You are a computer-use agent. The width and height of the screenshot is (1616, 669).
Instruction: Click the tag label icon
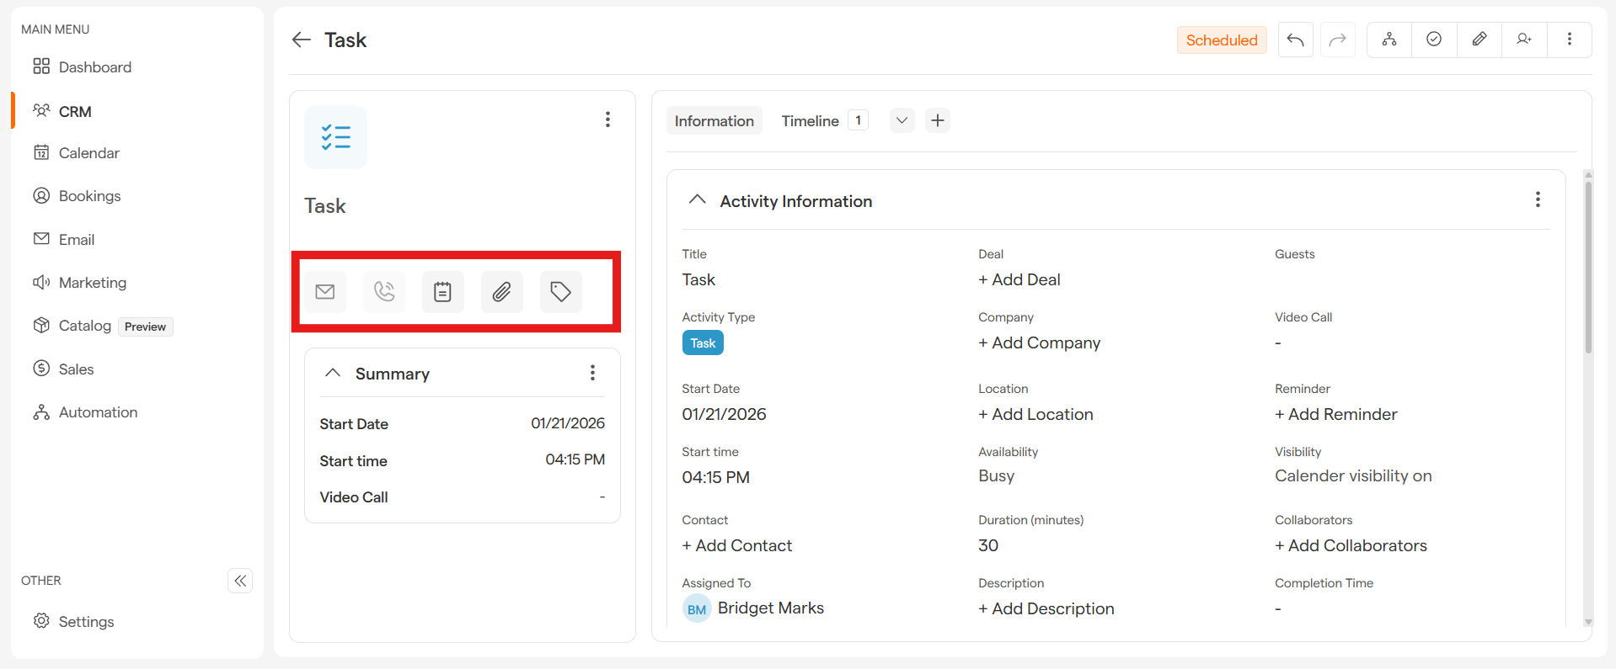tap(561, 292)
